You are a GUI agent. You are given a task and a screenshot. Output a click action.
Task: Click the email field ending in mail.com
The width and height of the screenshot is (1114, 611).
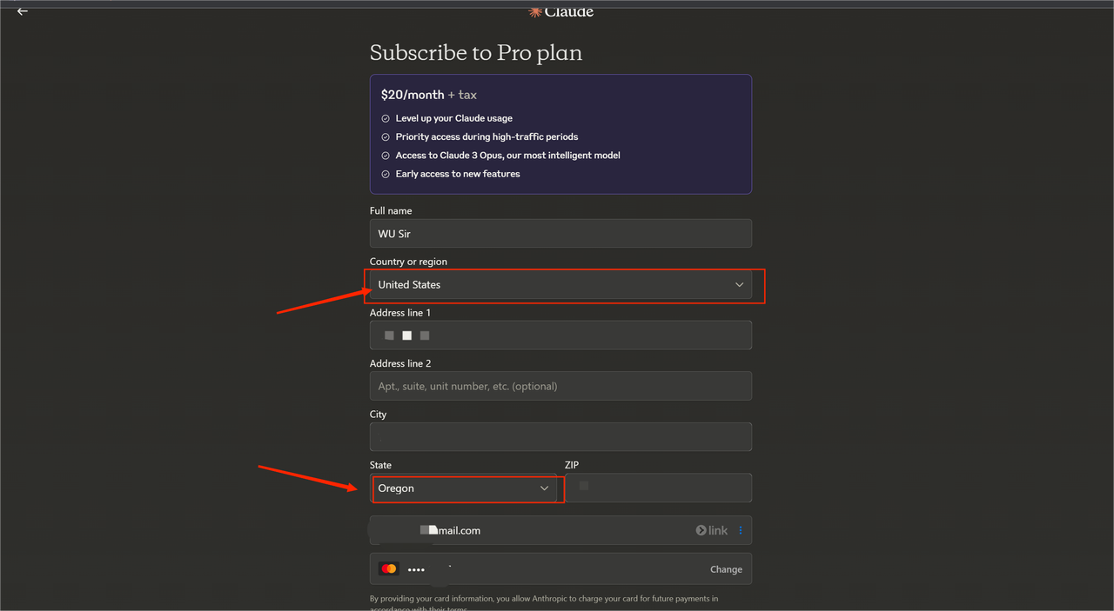pyautogui.click(x=560, y=530)
